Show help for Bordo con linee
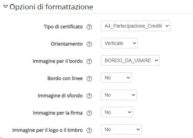The image size is (193, 138). click(x=89, y=79)
